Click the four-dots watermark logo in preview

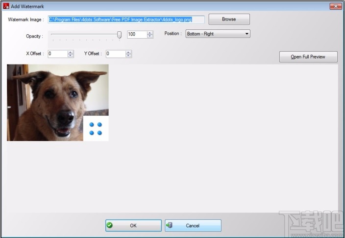click(96, 129)
